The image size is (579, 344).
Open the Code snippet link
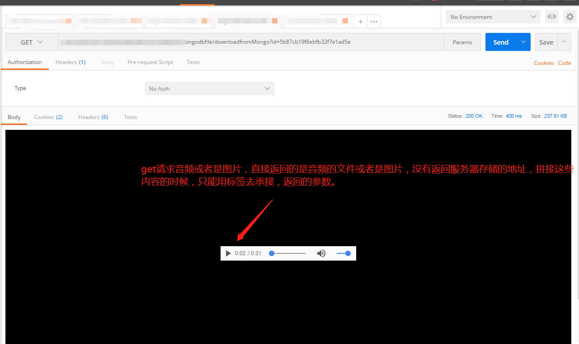(565, 63)
